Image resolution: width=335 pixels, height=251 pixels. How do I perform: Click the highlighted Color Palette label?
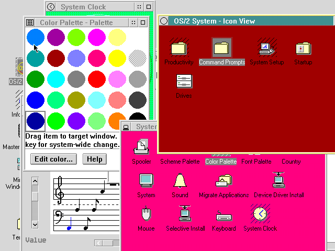point(221,162)
